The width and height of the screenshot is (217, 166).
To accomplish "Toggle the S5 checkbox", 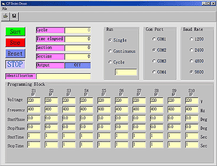I will click(104, 95).
